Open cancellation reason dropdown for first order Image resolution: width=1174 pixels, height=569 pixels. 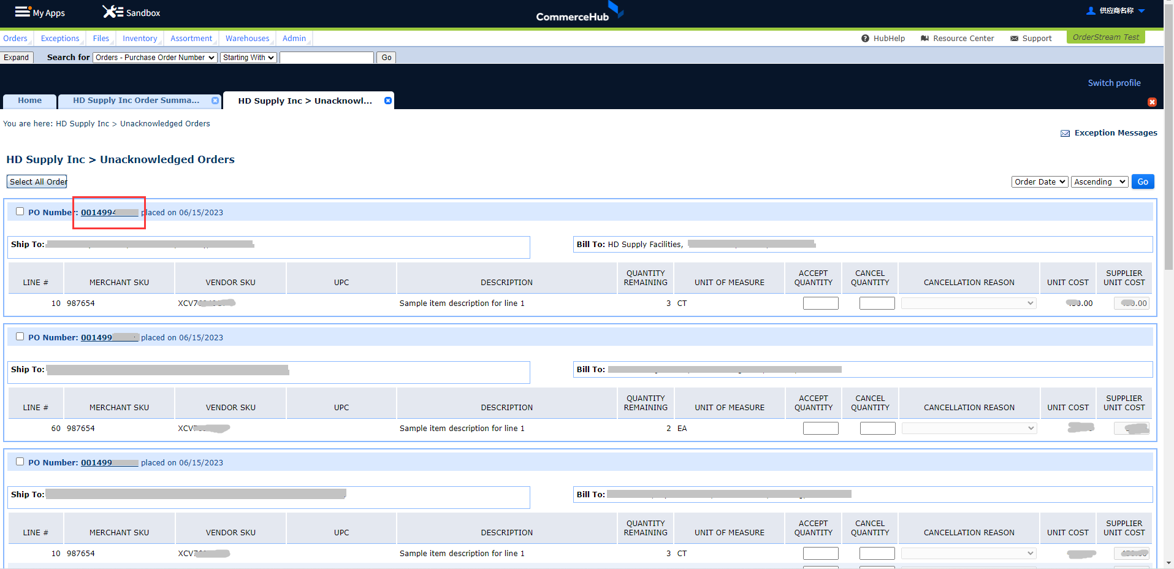tap(969, 303)
